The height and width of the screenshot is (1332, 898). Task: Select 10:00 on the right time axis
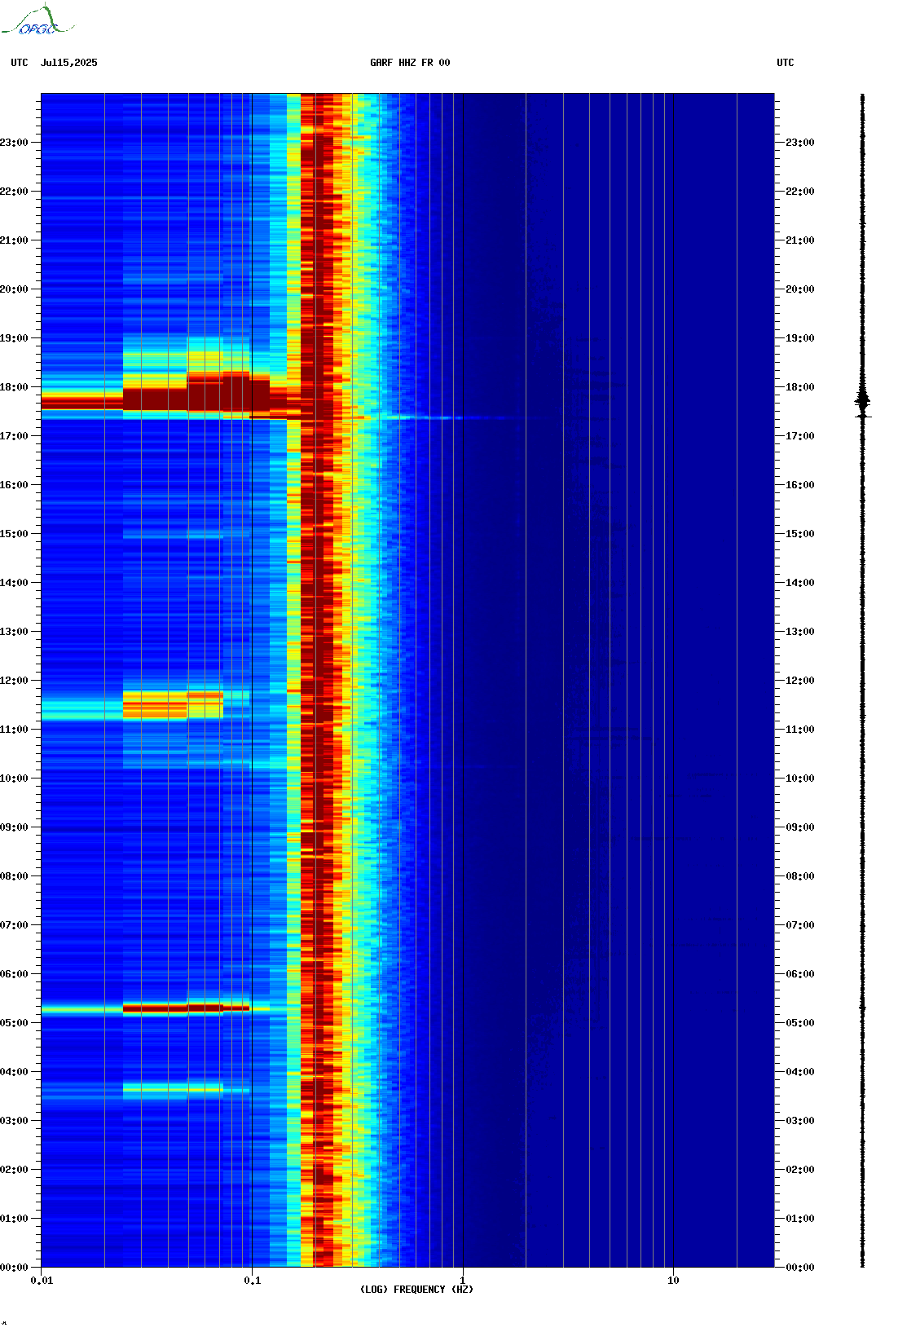(x=800, y=778)
